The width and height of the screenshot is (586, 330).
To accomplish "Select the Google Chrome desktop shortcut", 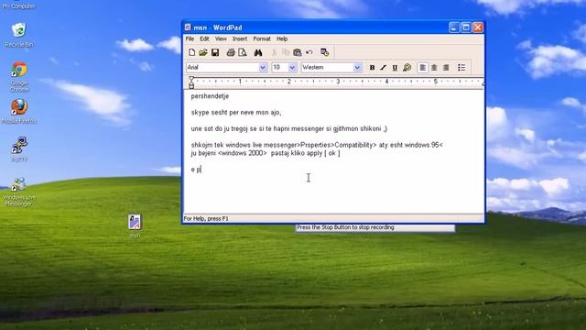I will [19, 77].
